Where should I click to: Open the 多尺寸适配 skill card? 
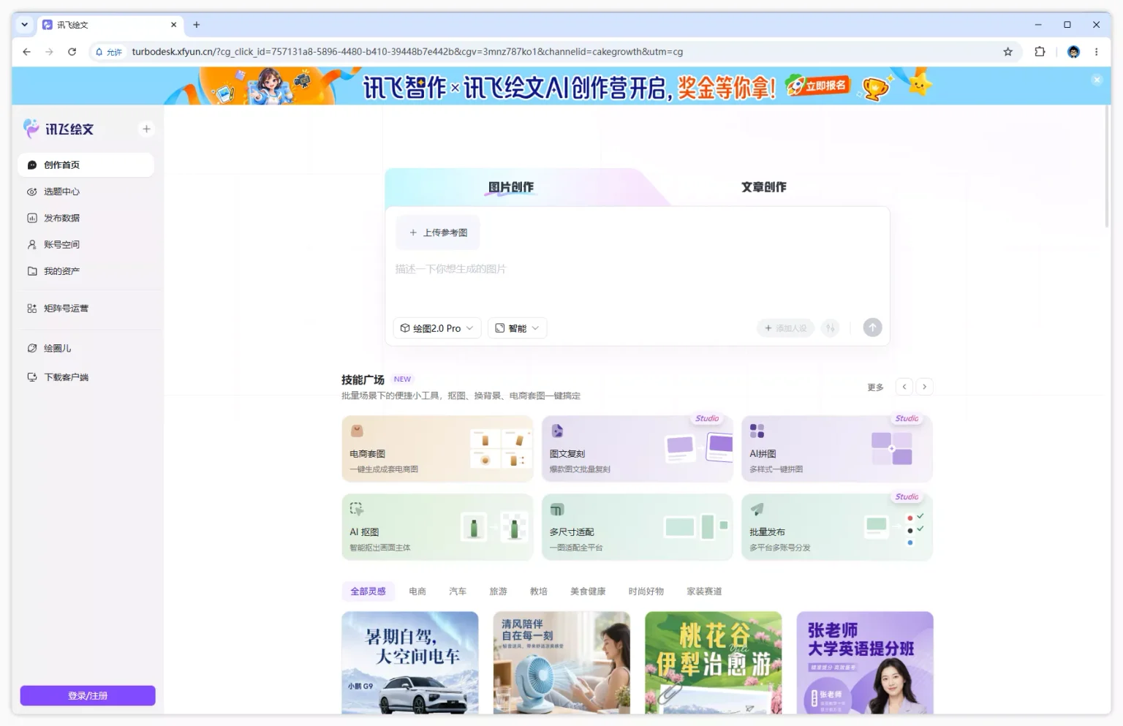click(637, 527)
